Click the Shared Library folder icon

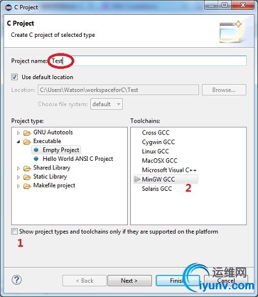pyautogui.click(x=27, y=168)
